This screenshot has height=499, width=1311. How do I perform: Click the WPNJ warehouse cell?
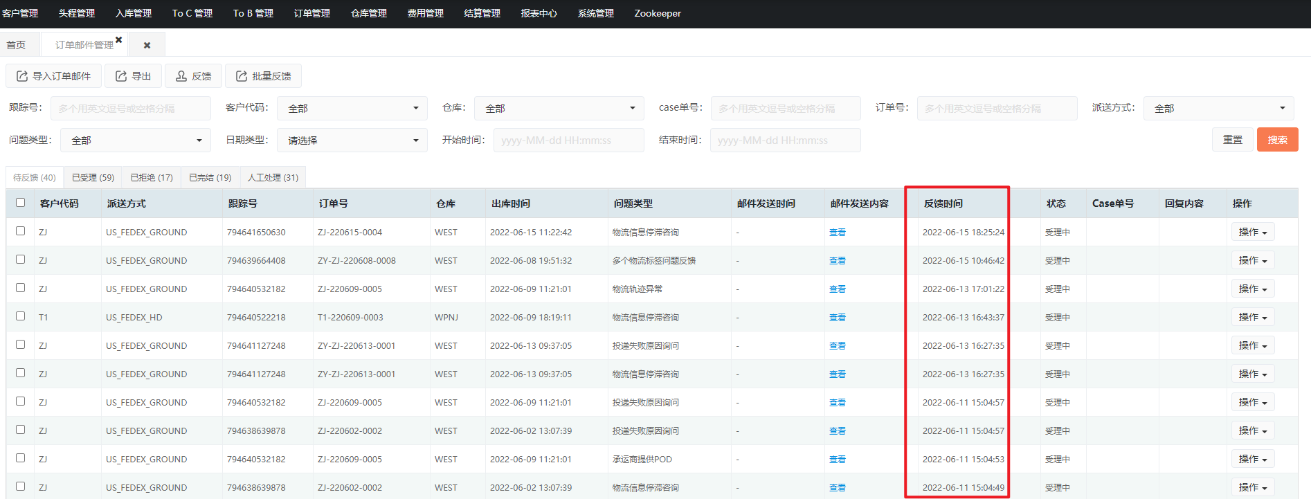(446, 318)
